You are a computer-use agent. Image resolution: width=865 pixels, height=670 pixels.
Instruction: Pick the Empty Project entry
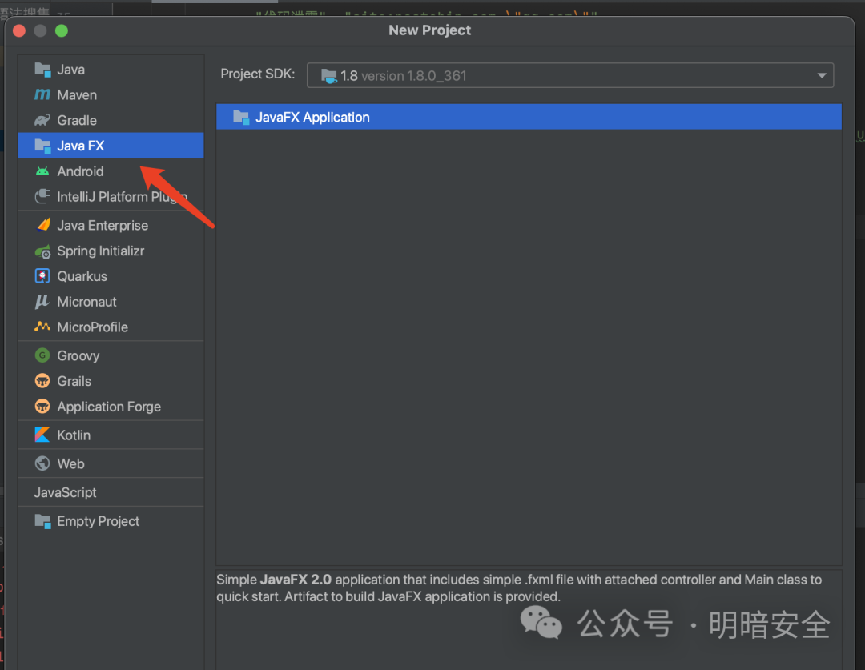pyautogui.click(x=98, y=522)
